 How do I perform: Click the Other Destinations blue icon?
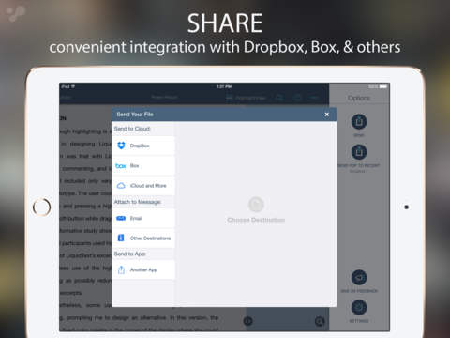coord(121,238)
